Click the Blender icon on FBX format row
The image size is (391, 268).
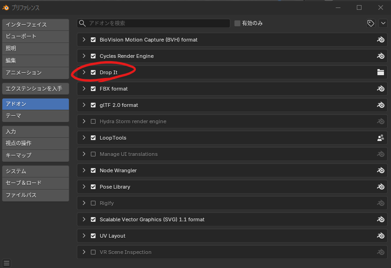click(x=380, y=89)
